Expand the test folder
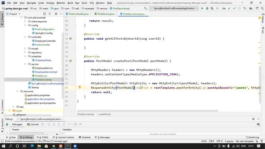 click(x=13, y=107)
